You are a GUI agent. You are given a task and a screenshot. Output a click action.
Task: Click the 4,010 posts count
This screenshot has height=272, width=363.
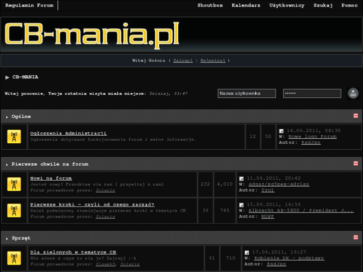[x=225, y=184]
